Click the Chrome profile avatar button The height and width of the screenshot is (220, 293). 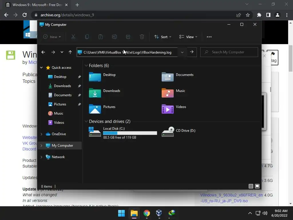(x=278, y=15)
